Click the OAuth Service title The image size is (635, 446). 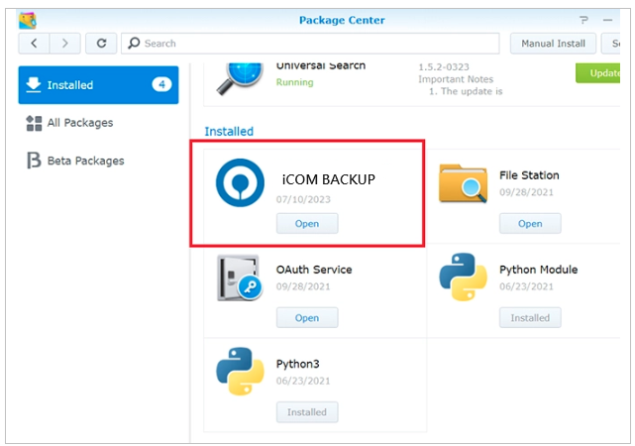click(314, 270)
